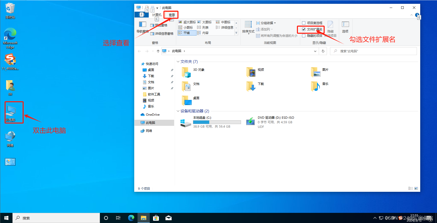
Task: Open the 回收站 recycle bin desktop icon
Action: click(x=10, y=11)
